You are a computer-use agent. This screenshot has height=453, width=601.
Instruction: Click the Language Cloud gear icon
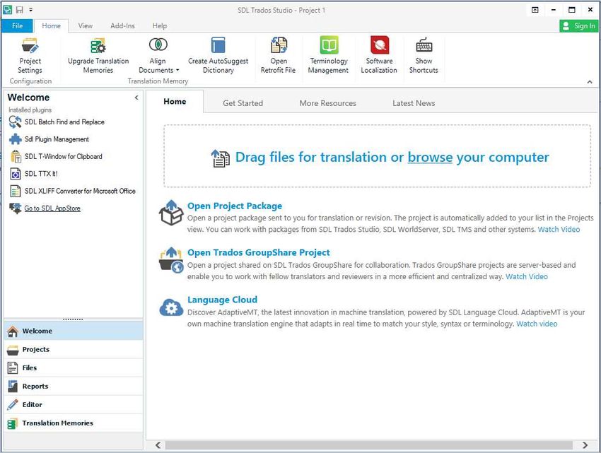click(x=171, y=307)
